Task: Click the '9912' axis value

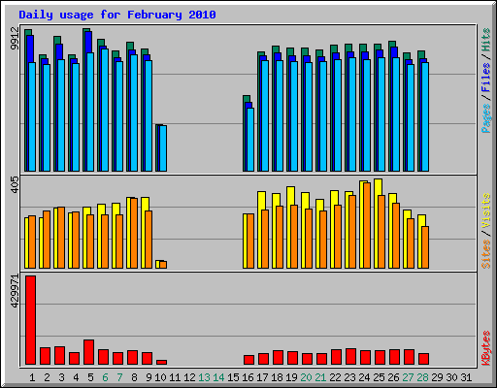Action: pos(15,39)
